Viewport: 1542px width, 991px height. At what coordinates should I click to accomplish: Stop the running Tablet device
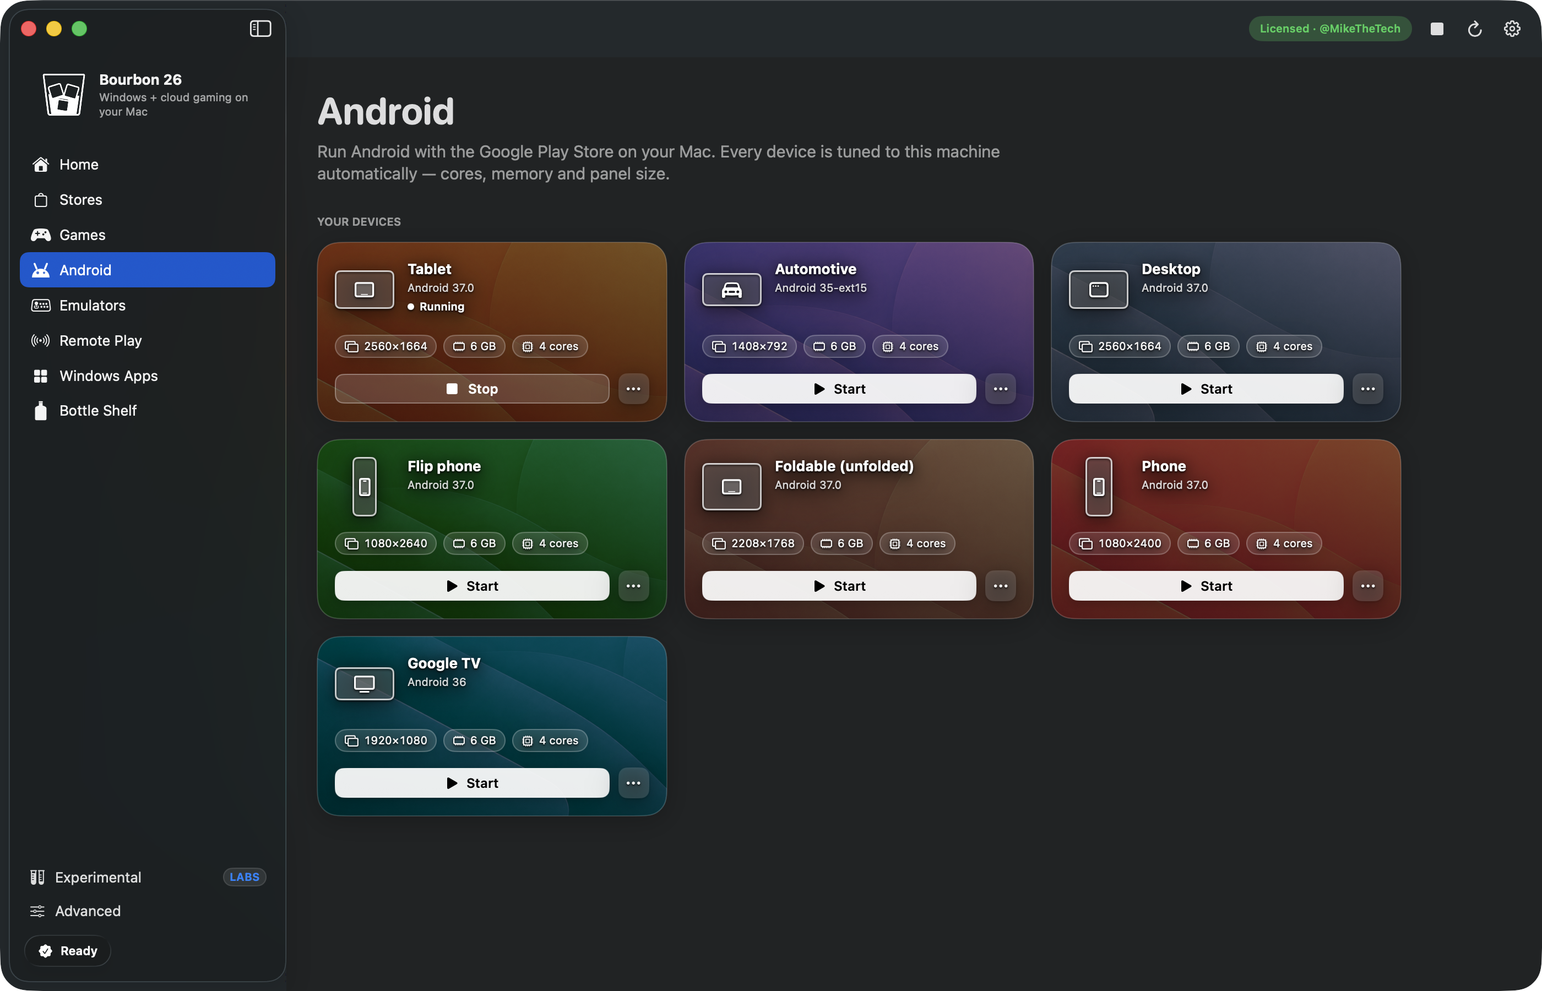tap(472, 389)
